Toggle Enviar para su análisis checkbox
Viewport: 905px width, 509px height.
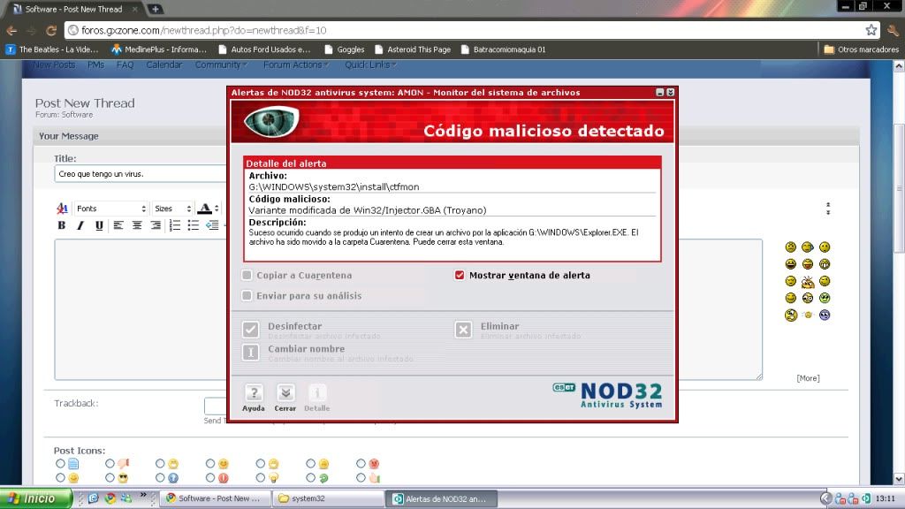tap(247, 295)
